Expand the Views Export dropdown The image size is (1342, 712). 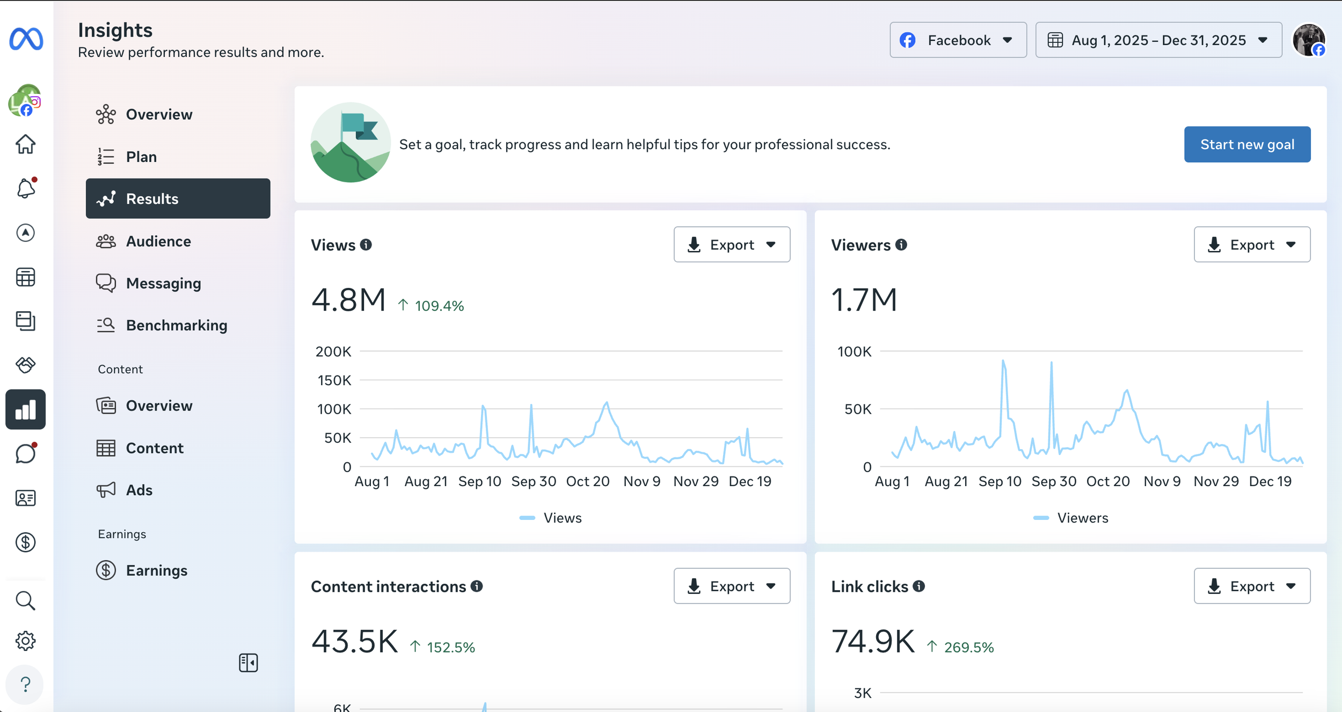coord(731,245)
